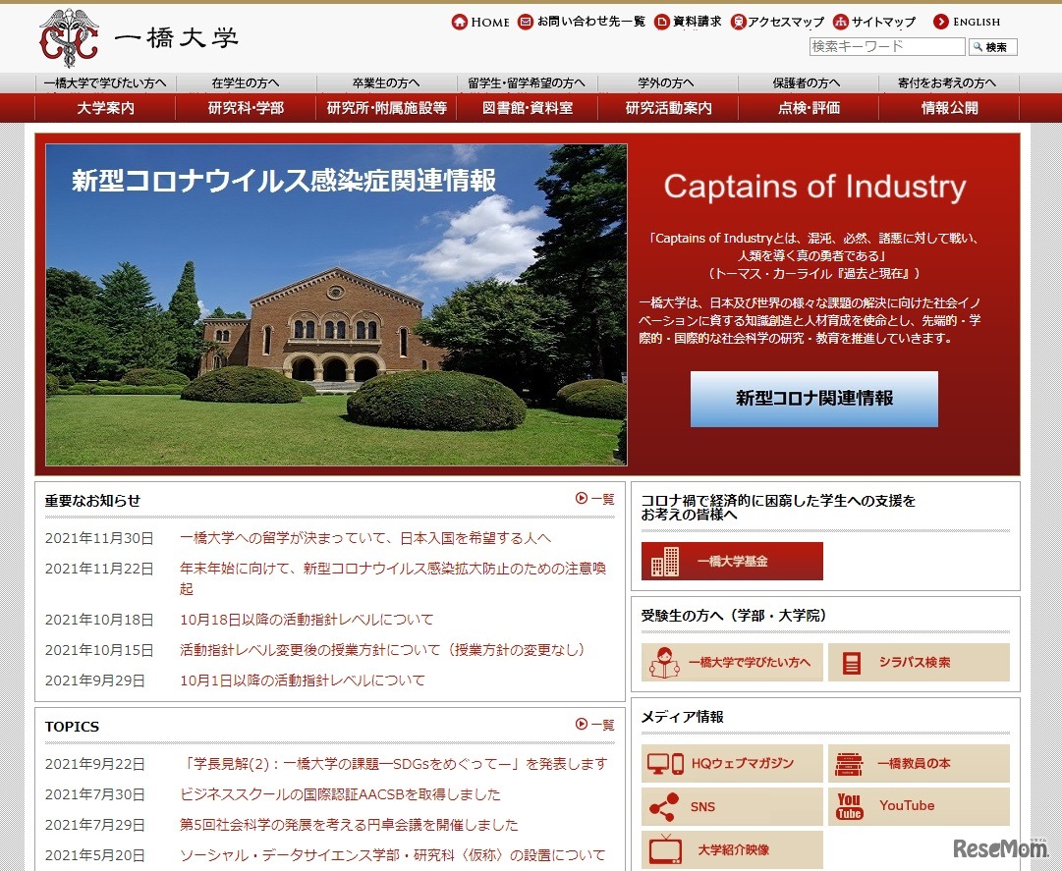Viewport: 1062px width, 871px height.
Task: Click the Hitotsubashi University crest logo
Action: tap(69, 38)
